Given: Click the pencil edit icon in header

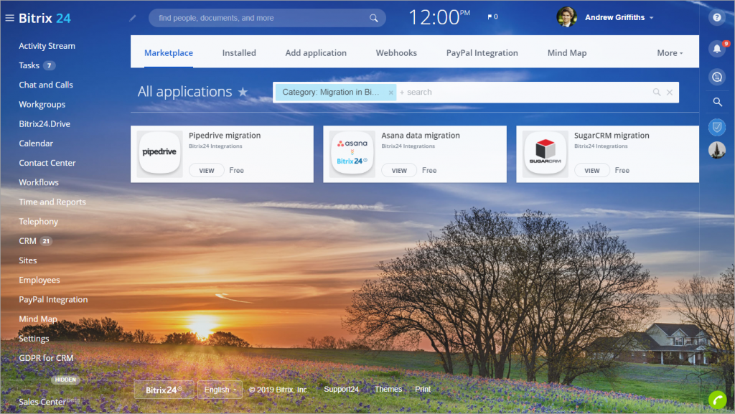Looking at the screenshot, I should [133, 18].
